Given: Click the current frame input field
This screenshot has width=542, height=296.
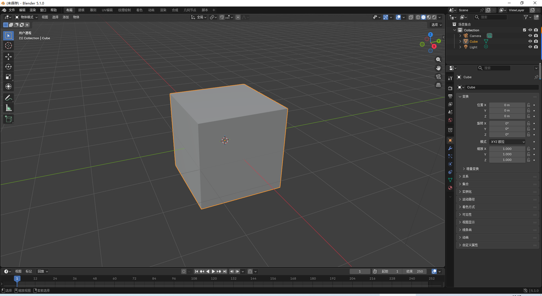Looking at the screenshot, I should [360, 271].
